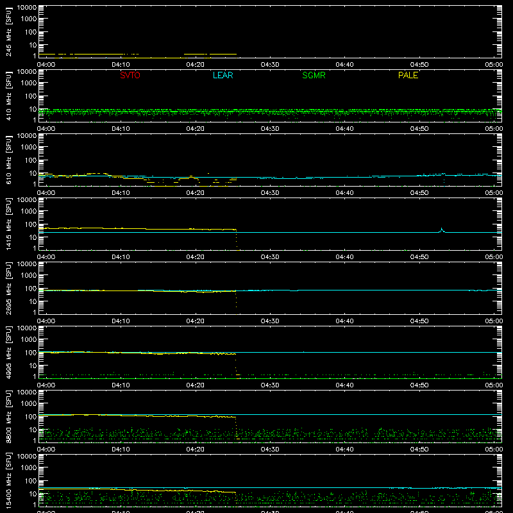
Task: Click the red SVTO station label
Action: [x=130, y=75]
